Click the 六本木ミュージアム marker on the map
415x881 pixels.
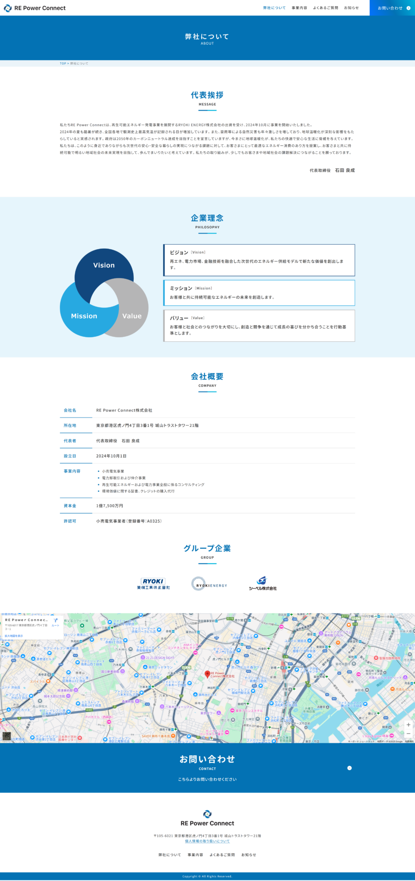tap(162, 707)
